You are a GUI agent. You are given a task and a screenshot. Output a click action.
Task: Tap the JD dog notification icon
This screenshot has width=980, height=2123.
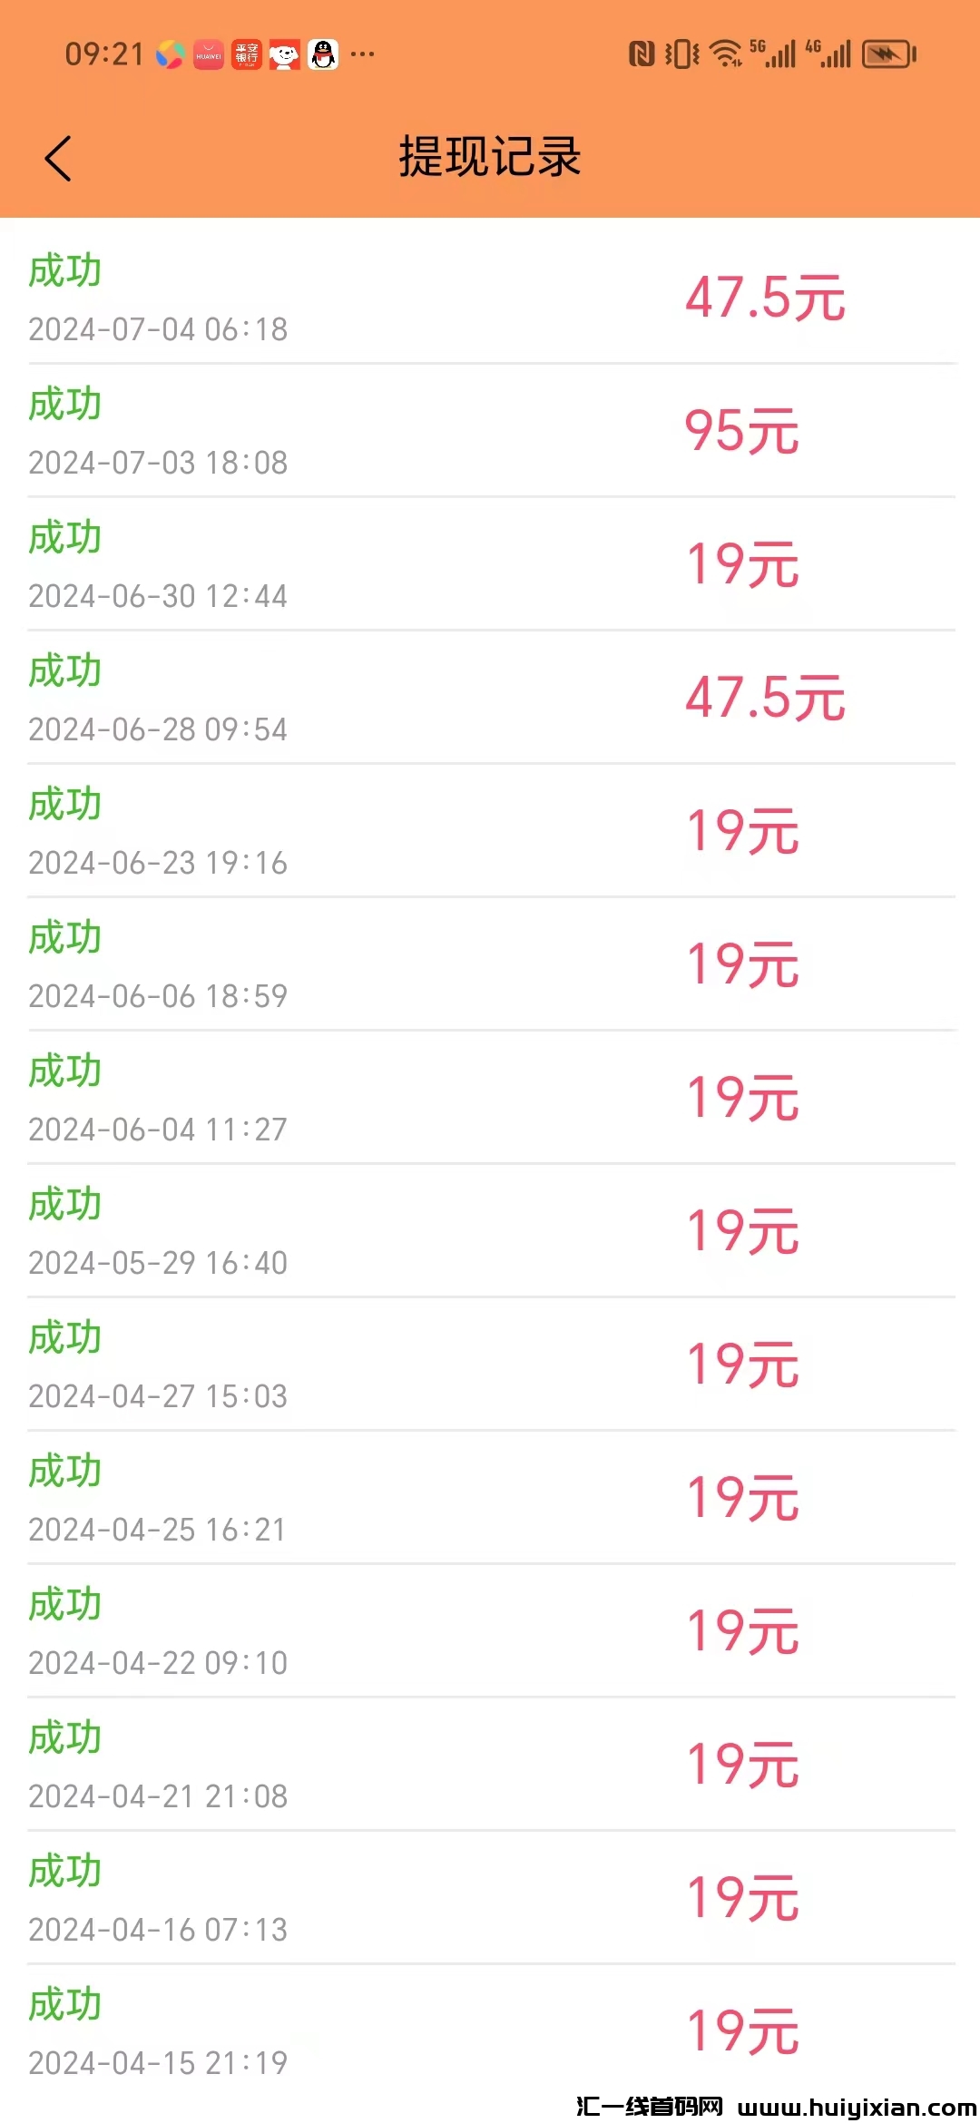point(285,54)
